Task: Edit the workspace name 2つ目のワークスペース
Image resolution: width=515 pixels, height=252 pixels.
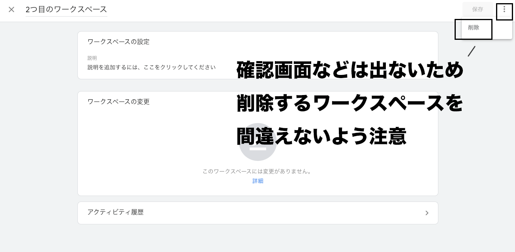Action: click(x=66, y=9)
